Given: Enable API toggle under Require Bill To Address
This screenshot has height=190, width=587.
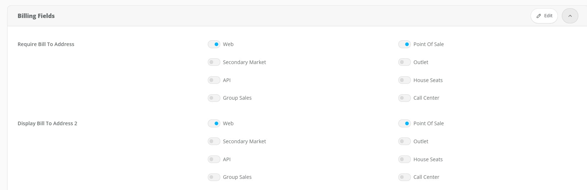Looking at the screenshot, I should click(214, 80).
